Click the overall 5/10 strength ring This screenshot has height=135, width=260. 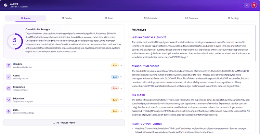pyautogui.click(x=15, y=41)
